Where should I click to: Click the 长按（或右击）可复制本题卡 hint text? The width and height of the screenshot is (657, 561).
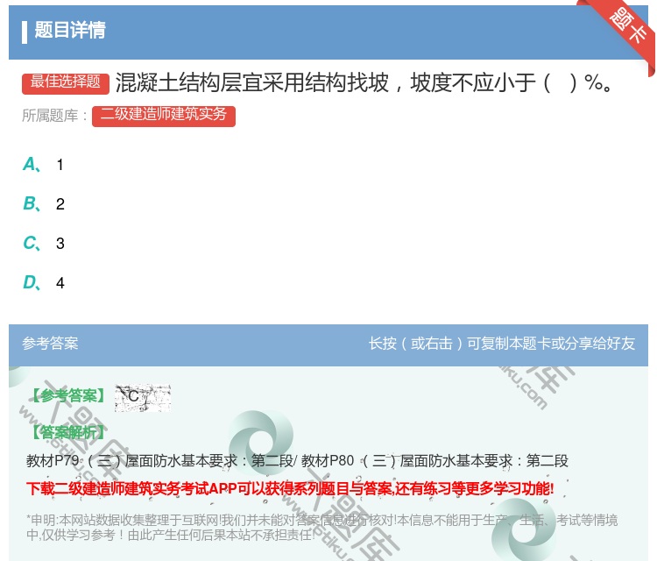click(x=502, y=344)
